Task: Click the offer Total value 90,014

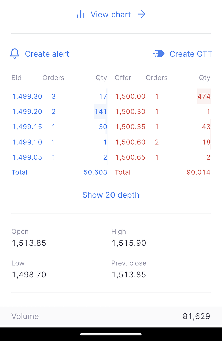Action: click(198, 172)
